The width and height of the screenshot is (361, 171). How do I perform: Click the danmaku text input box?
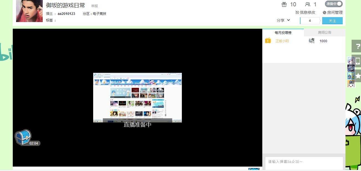304,163
